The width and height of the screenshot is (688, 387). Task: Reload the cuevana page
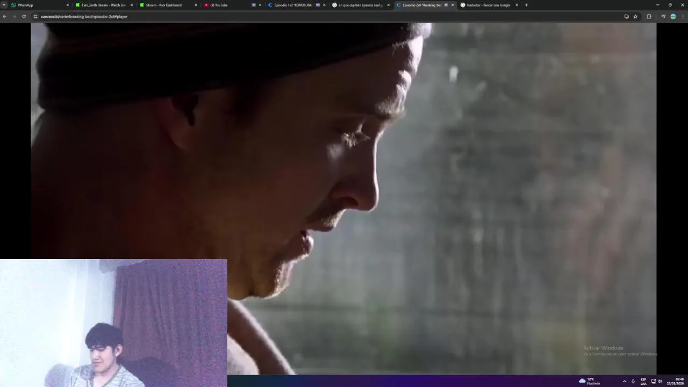24,17
